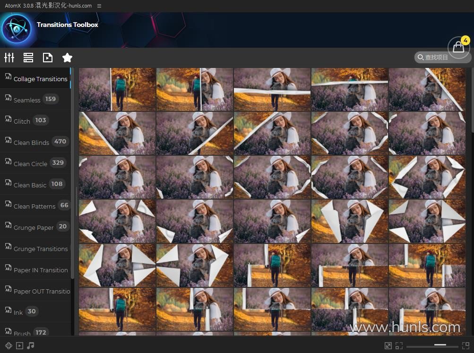Click the resize arrow box icon in bottom bar
This screenshot has width=474, height=353.
(388, 346)
